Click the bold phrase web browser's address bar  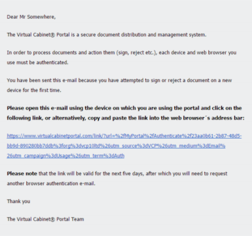[x=208, y=118]
